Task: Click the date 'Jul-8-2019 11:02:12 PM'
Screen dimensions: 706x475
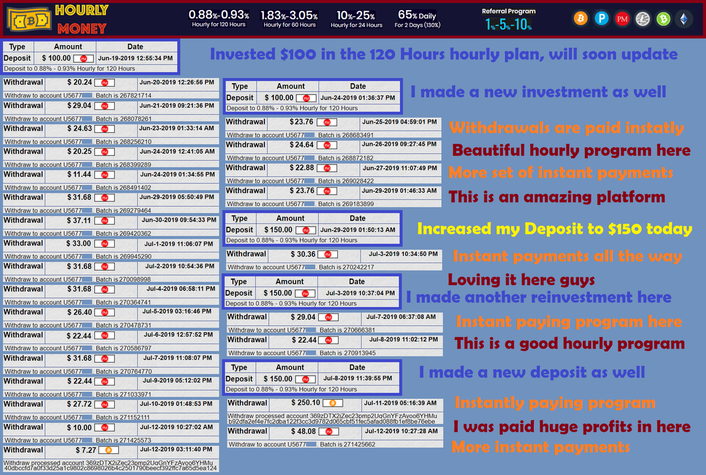Action: tap(403, 340)
